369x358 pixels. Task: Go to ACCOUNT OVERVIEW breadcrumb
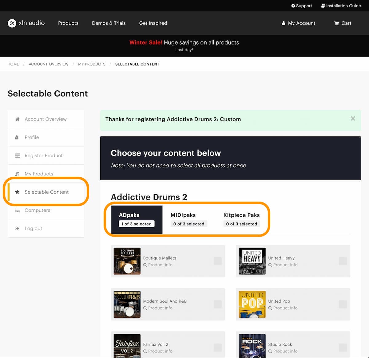(x=49, y=64)
